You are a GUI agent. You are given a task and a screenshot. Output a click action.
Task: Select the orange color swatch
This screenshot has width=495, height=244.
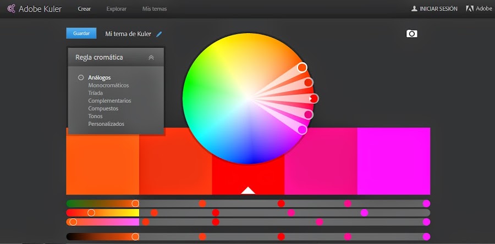[x=103, y=165]
